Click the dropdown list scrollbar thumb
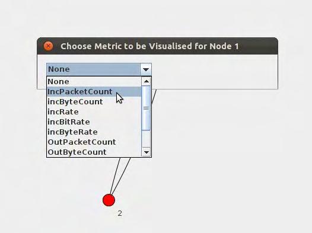 147,108
